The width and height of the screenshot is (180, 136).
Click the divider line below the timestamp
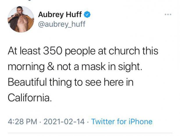click(x=90, y=133)
